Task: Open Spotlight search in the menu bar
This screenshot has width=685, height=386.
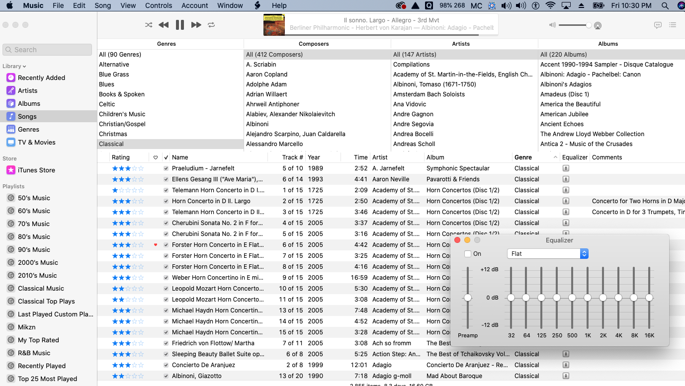Action: (x=665, y=5)
